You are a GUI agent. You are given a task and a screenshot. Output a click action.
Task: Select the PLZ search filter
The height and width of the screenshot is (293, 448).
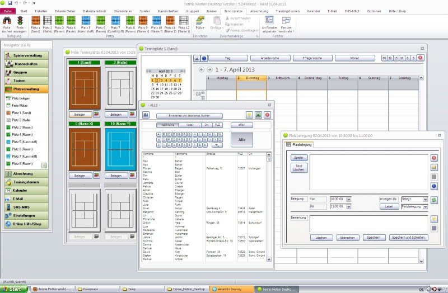[217, 125]
